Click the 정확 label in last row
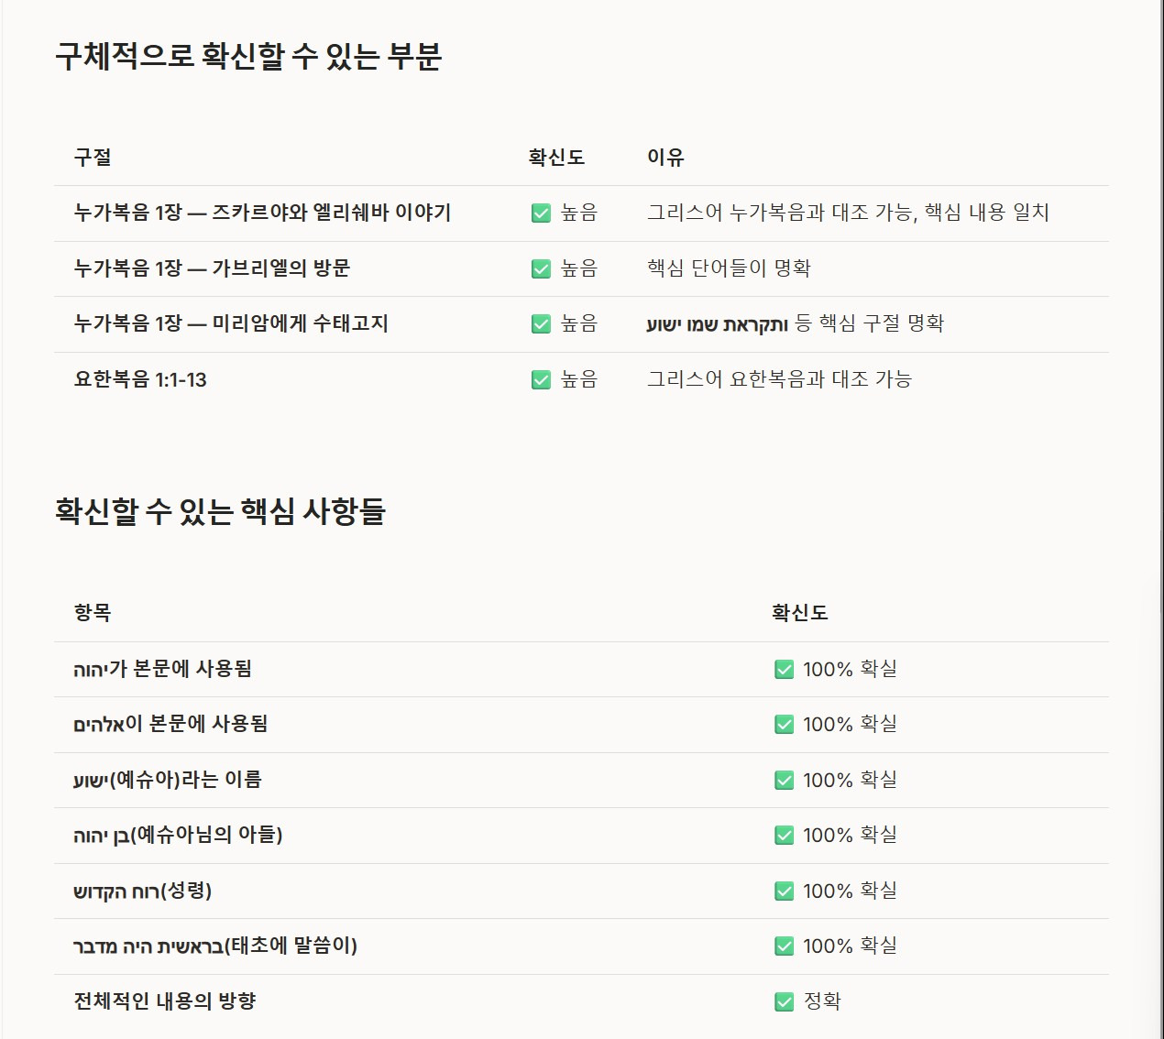 pos(822,1001)
